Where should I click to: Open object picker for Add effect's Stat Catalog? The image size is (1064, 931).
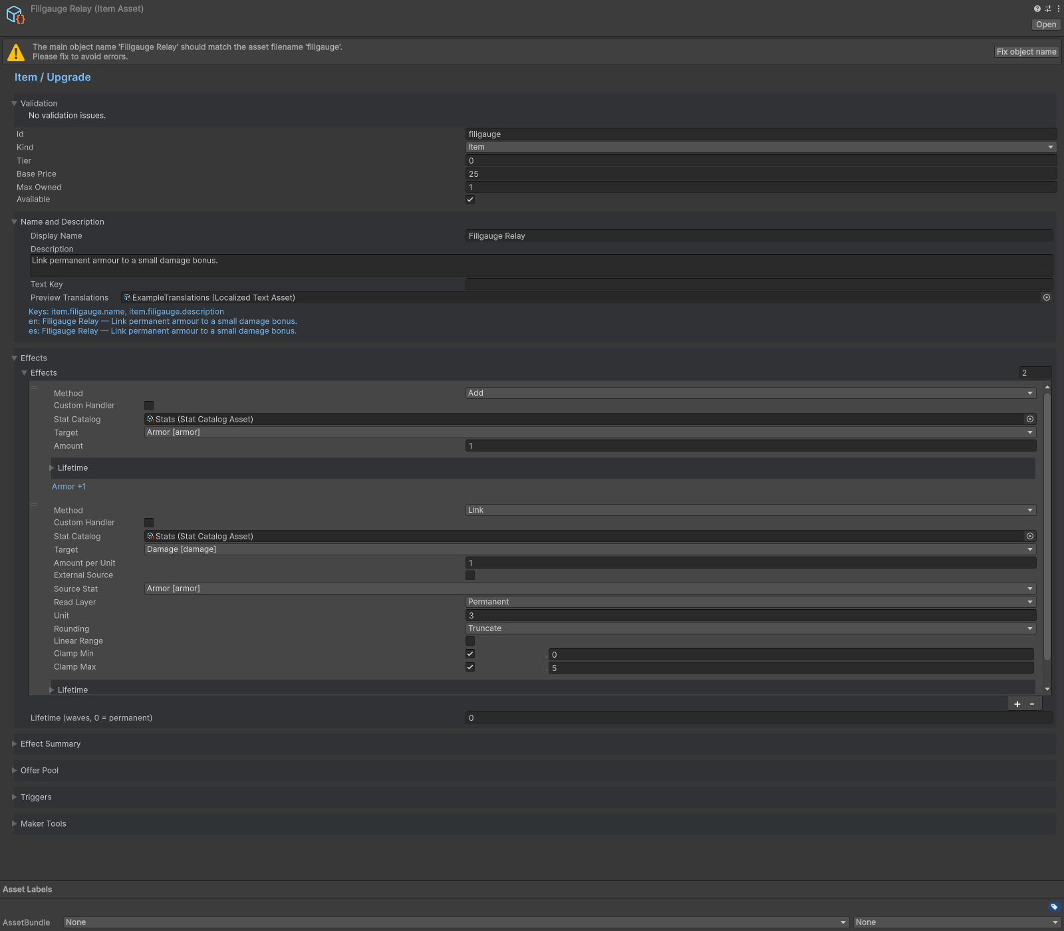(1030, 419)
